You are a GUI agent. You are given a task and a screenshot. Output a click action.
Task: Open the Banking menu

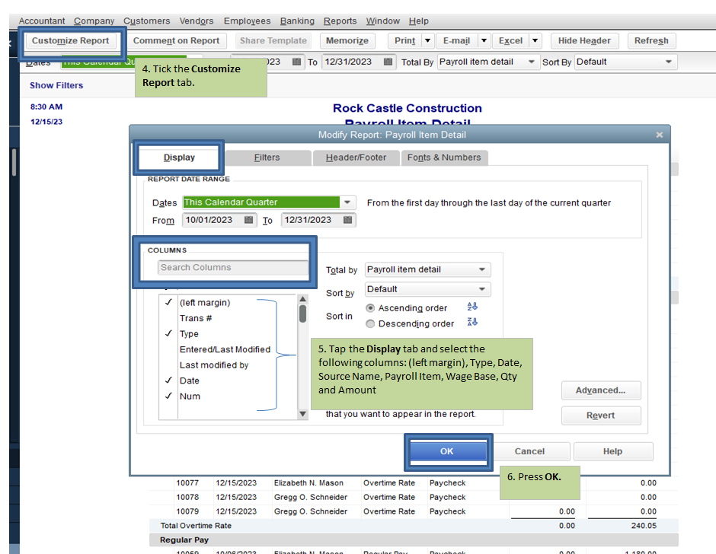click(297, 21)
